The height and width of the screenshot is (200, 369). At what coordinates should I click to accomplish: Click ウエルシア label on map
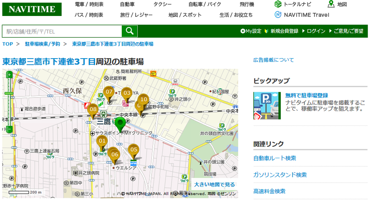coord(126,168)
